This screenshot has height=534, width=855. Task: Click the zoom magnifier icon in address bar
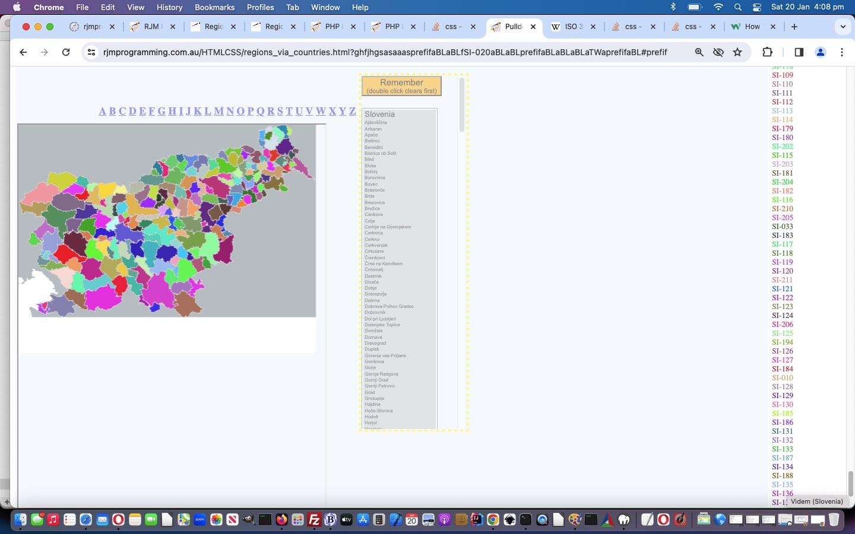699,52
